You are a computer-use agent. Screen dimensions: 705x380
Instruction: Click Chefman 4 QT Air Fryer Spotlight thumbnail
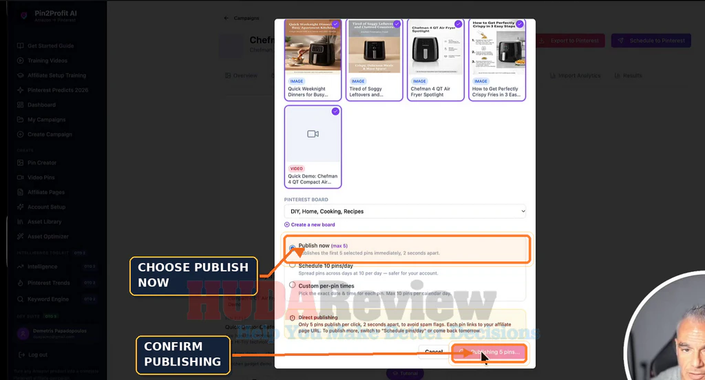[x=436, y=47]
